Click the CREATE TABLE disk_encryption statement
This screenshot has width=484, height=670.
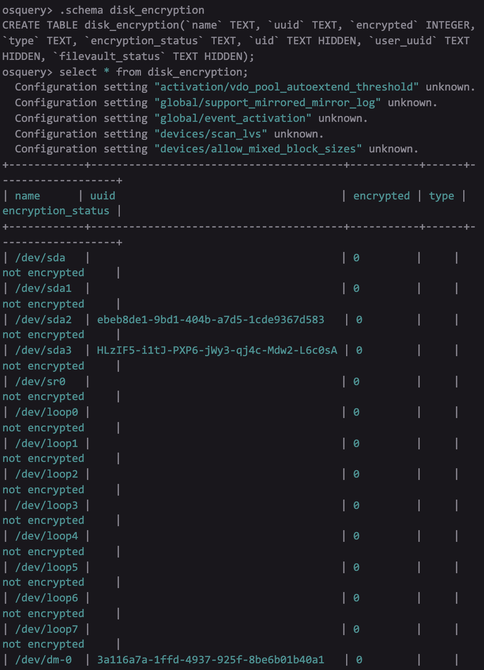[239, 41]
